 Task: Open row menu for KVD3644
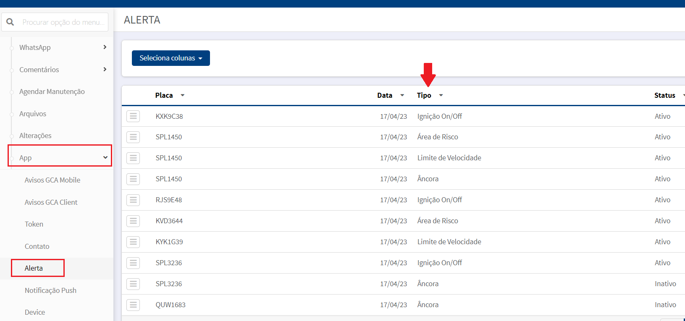[133, 221]
